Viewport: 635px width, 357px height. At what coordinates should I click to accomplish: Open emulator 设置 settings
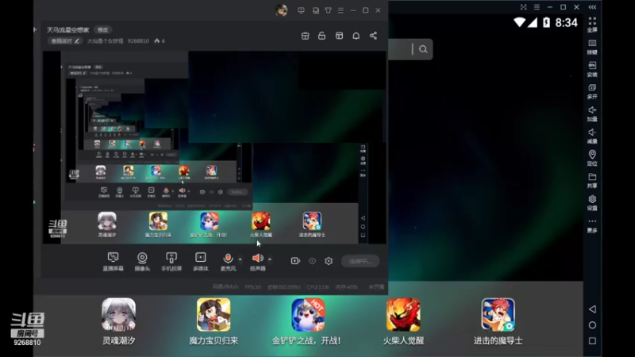592,203
